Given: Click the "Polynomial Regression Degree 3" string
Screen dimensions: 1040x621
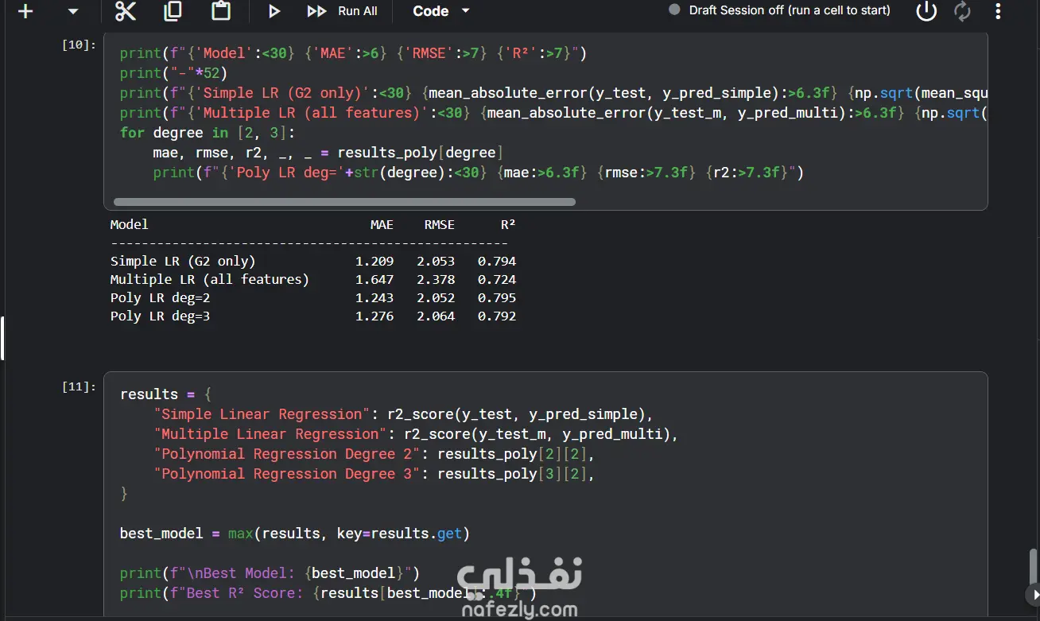Looking at the screenshot, I should 291,474.
